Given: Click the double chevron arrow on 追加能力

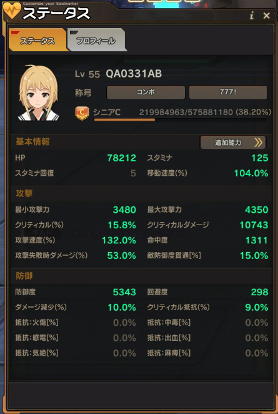Looking at the screenshot, I should click(259, 143).
